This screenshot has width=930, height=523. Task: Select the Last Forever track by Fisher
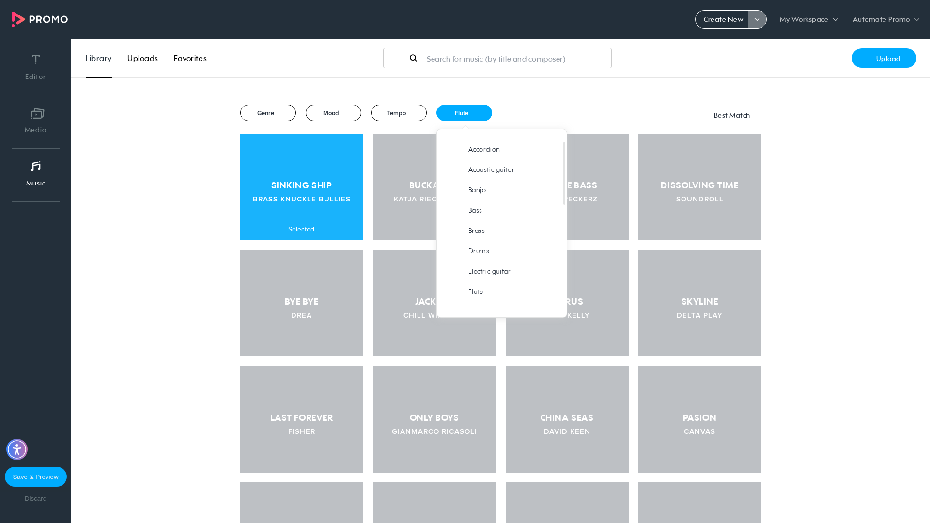pyautogui.click(x=302, y=419)
